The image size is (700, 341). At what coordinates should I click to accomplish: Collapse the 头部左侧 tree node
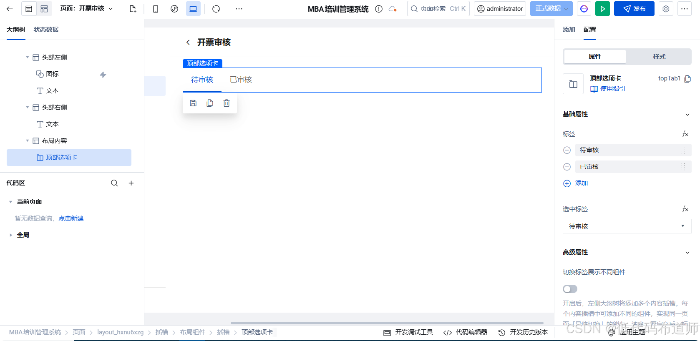[28, 57]
